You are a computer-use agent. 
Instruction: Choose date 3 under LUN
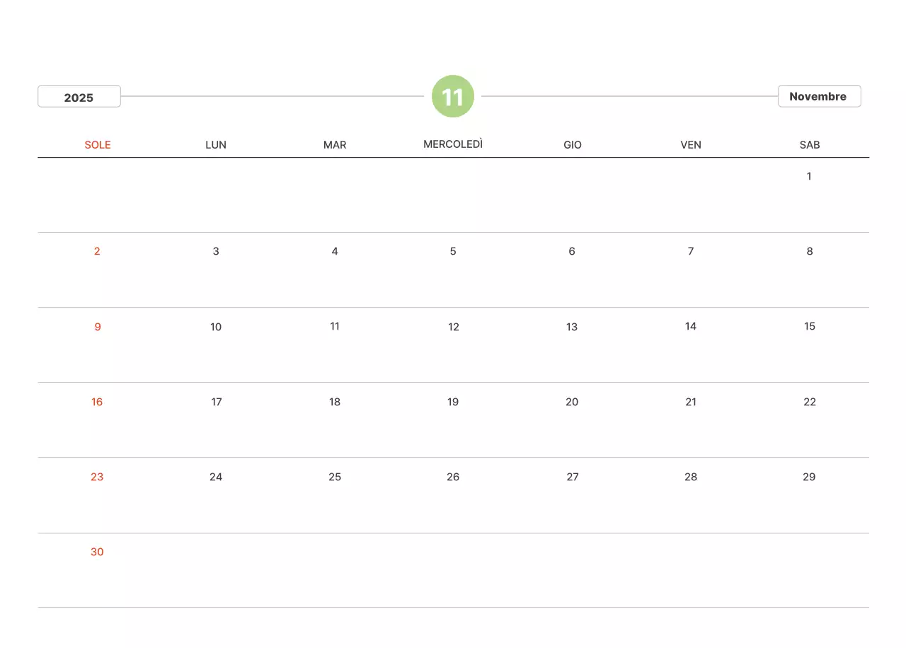(x=216, y=251)
